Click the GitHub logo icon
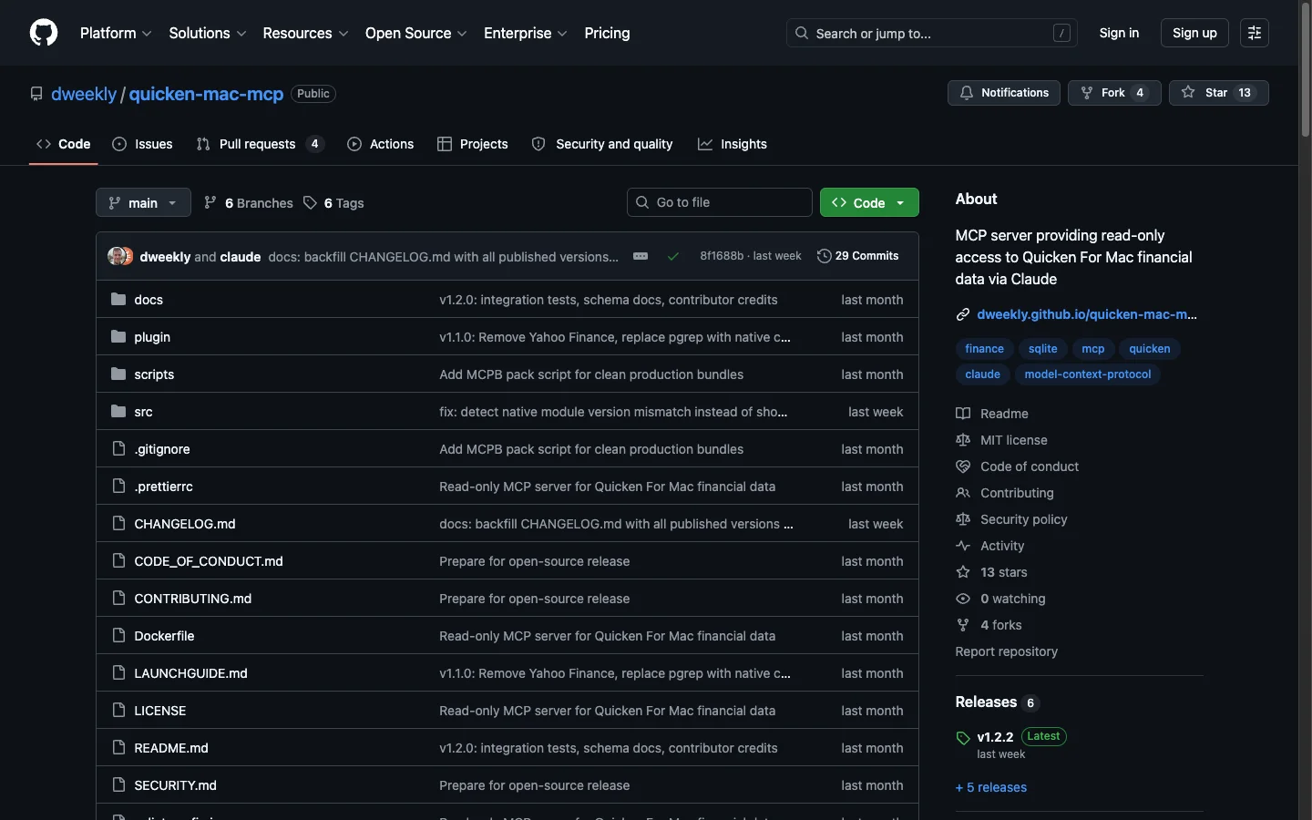 pos(43,33)
